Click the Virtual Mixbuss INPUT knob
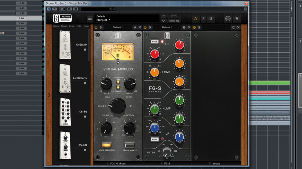This screenshot has width=302, height=169. (106, 84)
